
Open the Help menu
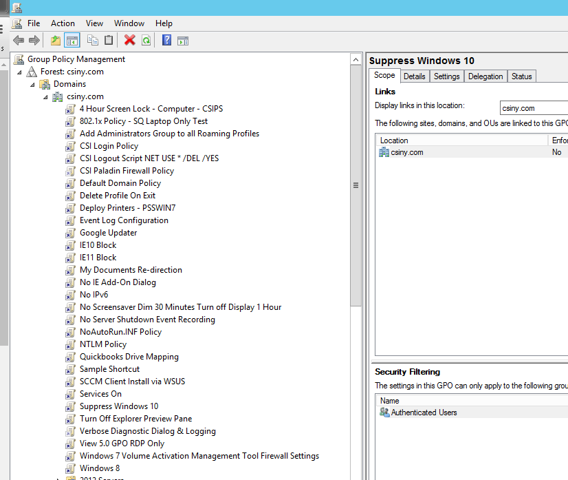coord(164,23)
